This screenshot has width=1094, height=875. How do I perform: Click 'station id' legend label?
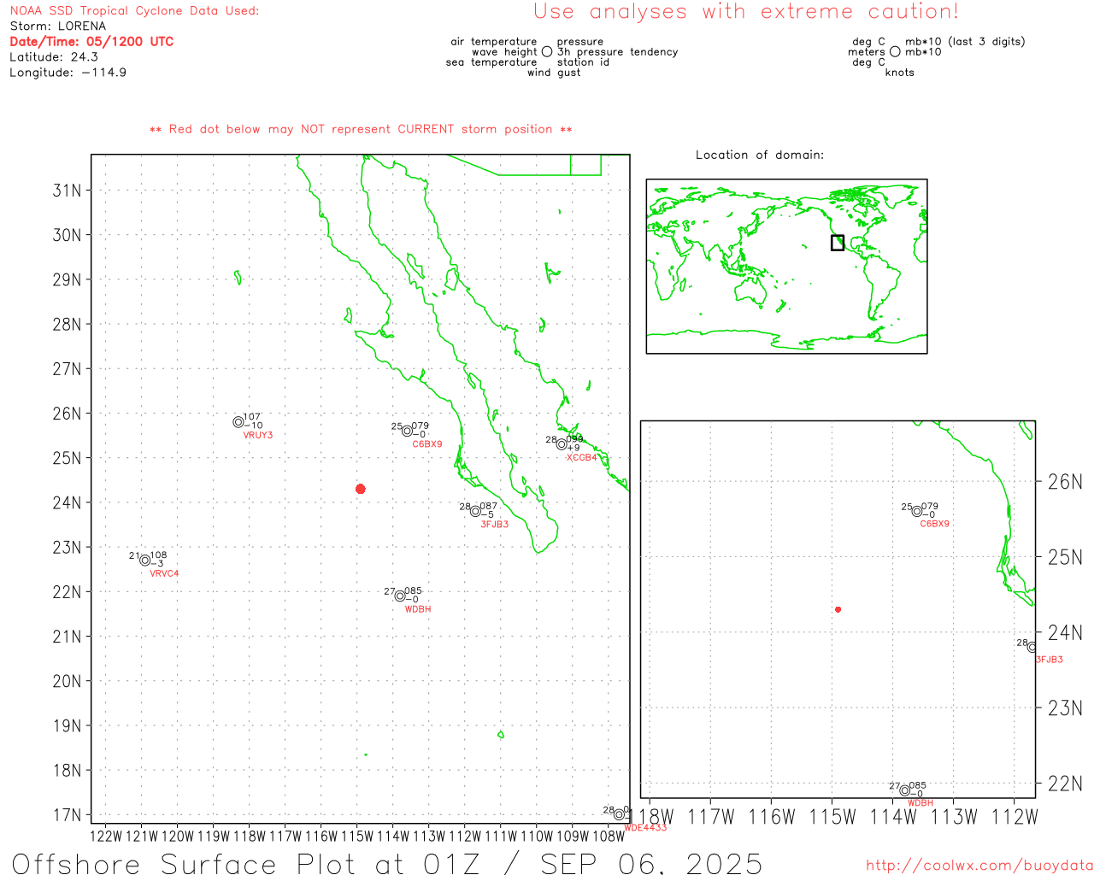(x=583, y=62)
